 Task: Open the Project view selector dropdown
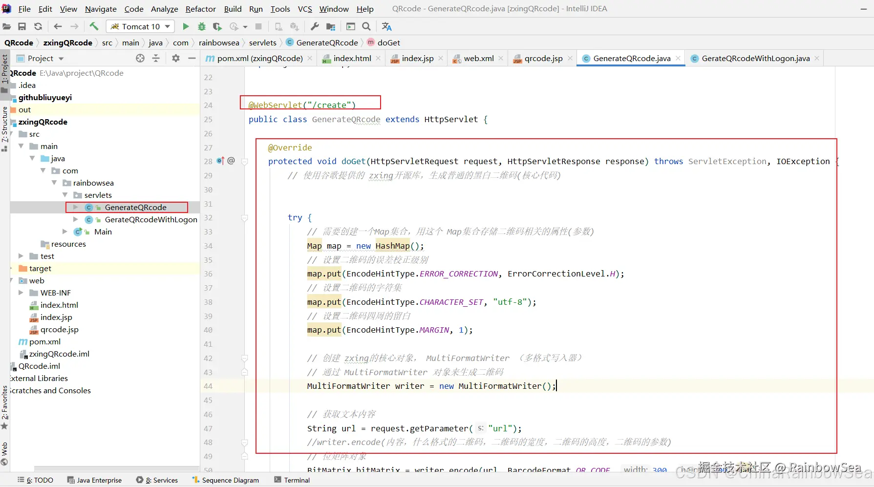tap(61, 59)
